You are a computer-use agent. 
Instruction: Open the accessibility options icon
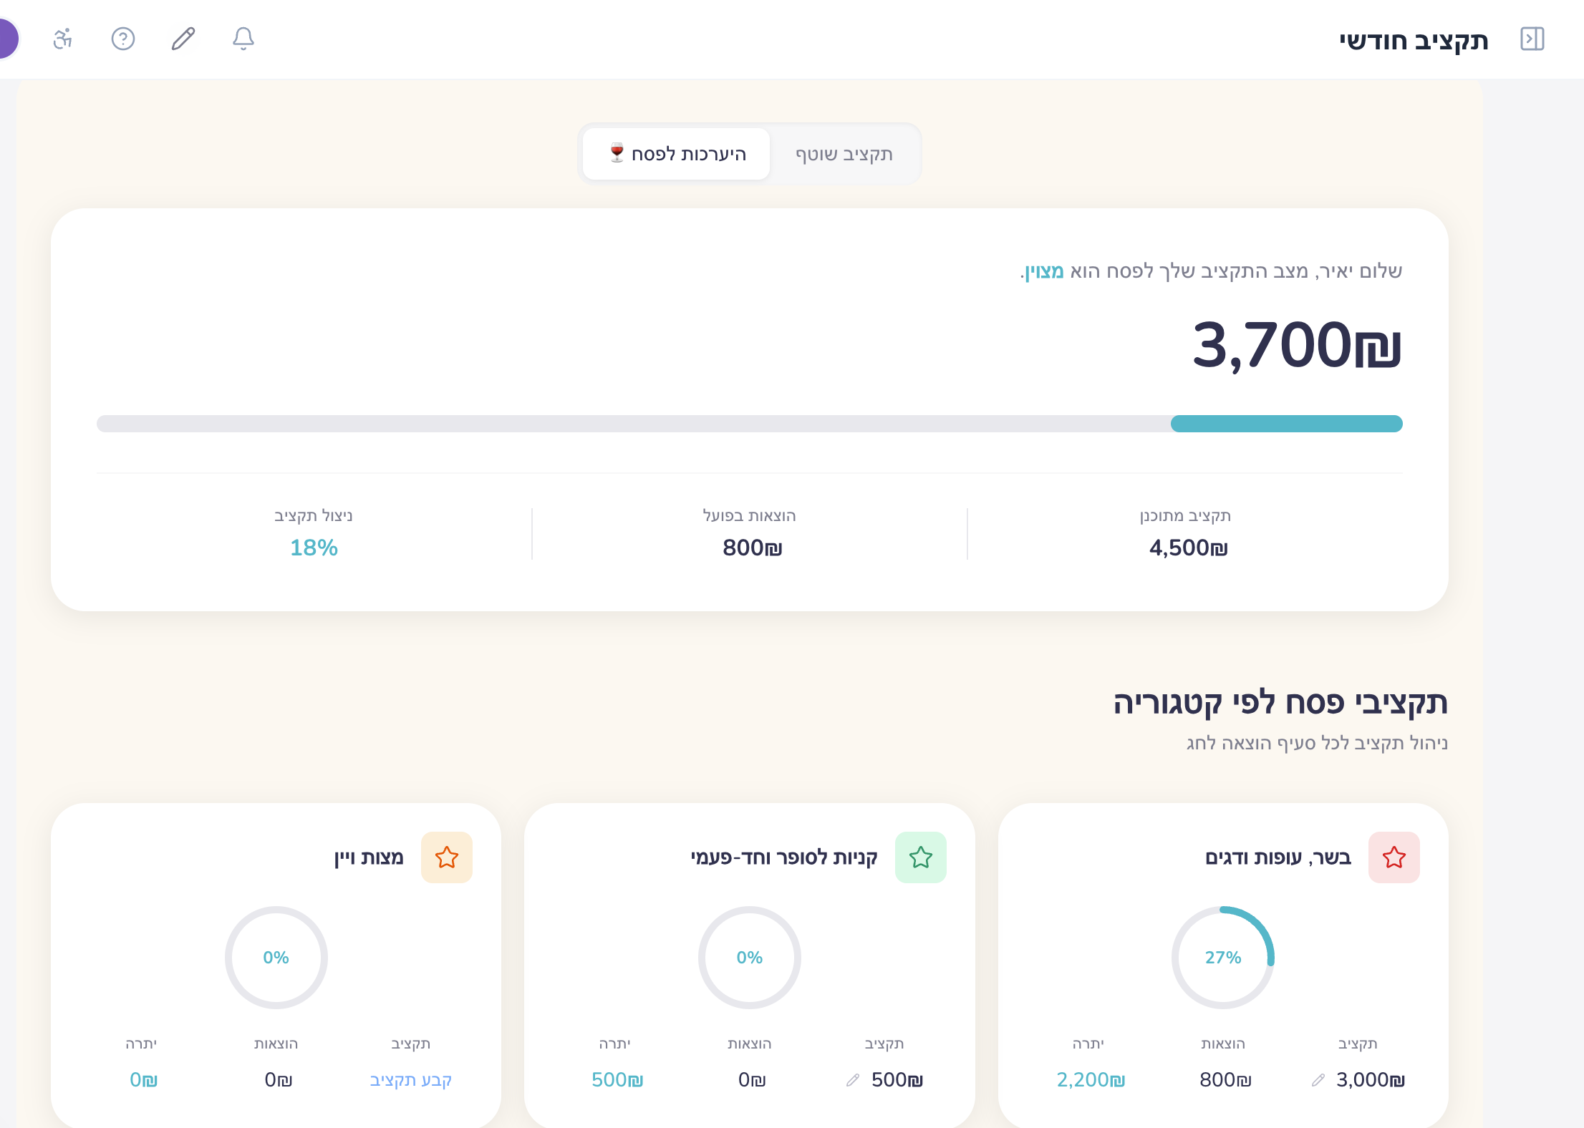click(x=63, y=39)
